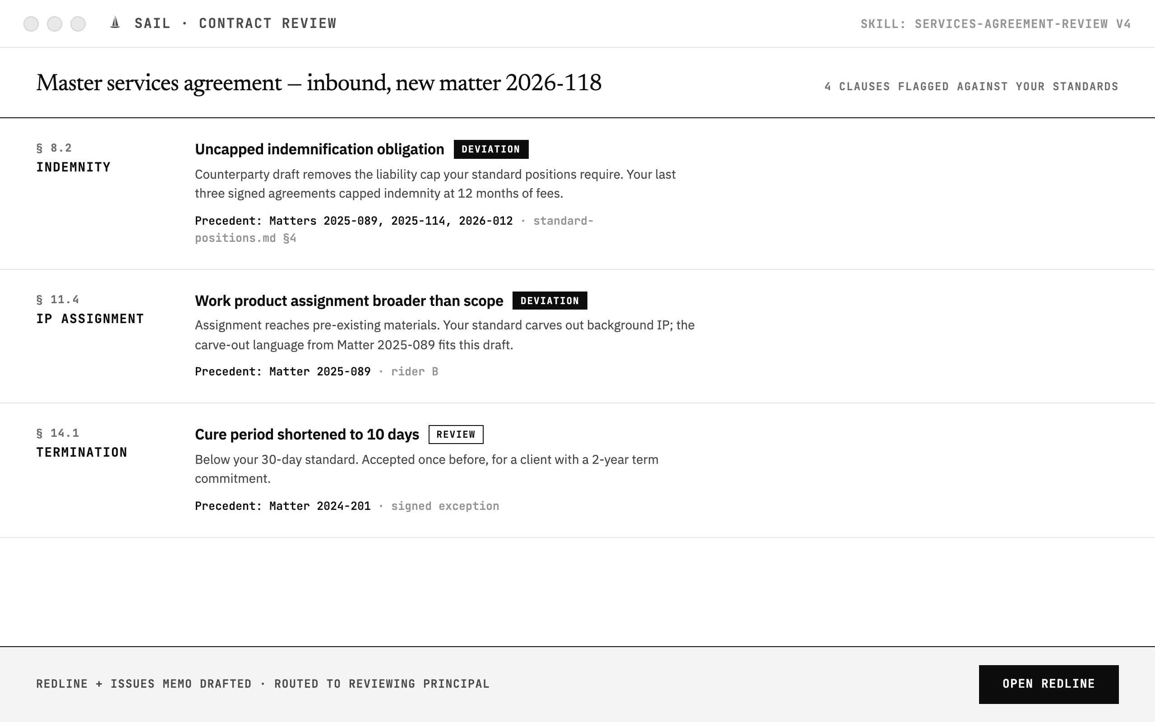Click the 'rider B' source reference
The width and height of the screenshot is (1155, 722).
414,371
